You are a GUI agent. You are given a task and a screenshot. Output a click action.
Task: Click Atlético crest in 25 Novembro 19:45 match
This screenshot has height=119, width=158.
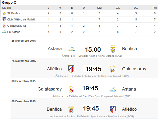[x=71, y=69]
